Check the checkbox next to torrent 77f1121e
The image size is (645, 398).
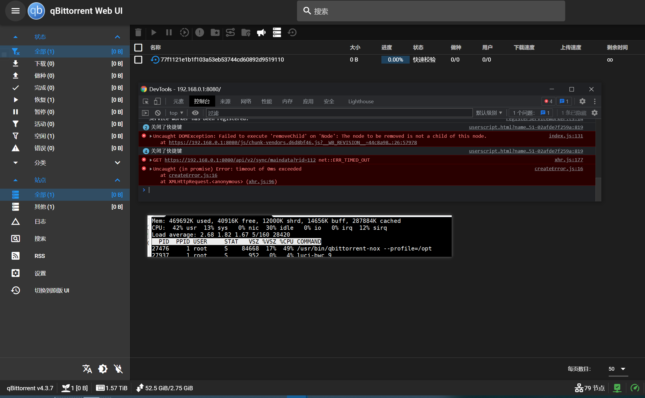click(x=138, y=60)
